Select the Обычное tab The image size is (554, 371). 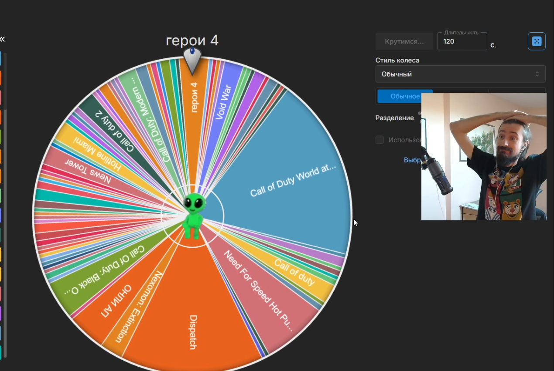click(x=405, y=96)
